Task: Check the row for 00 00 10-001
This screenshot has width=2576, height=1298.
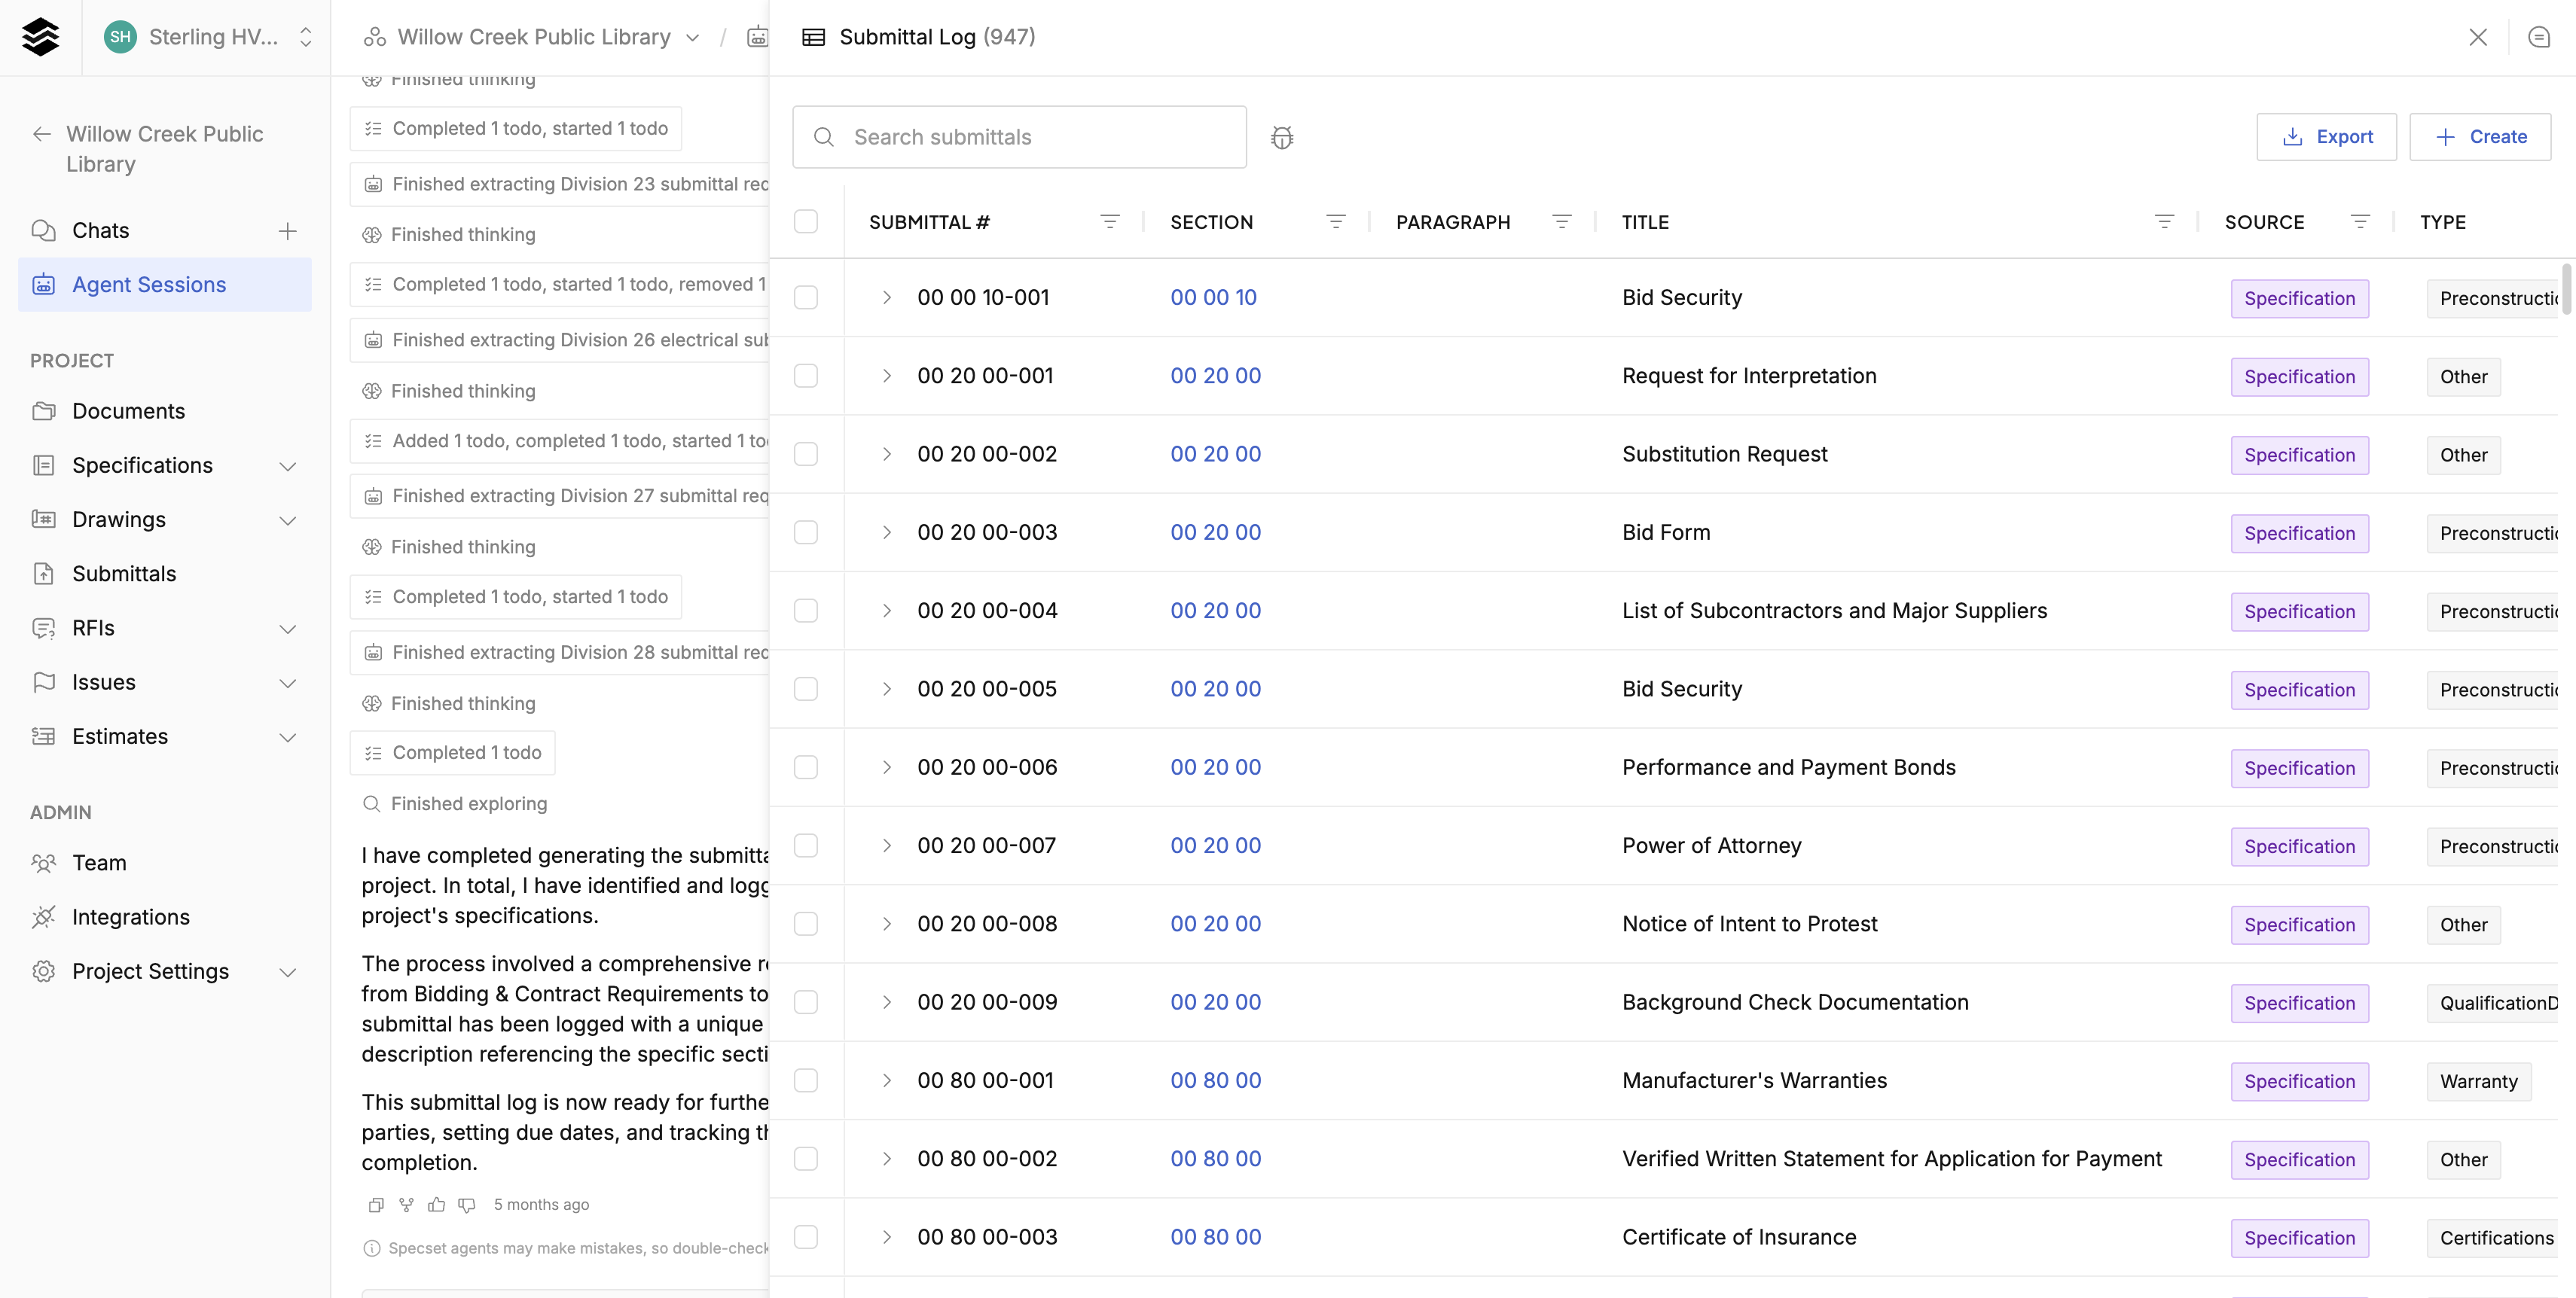Action: (x=805, y=297)
